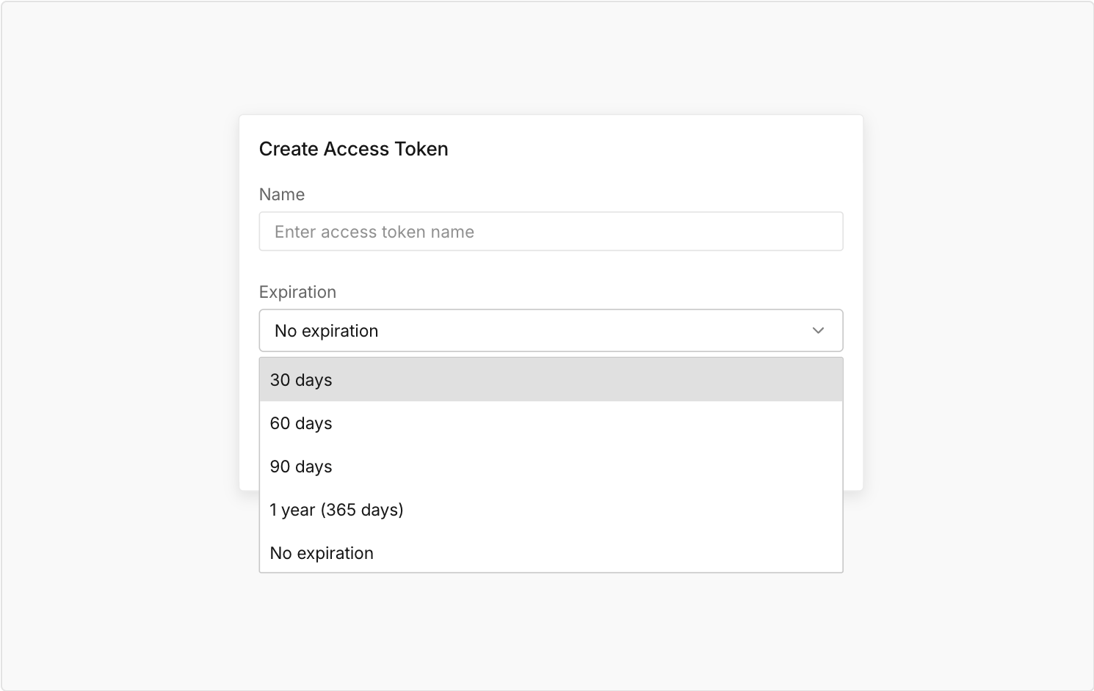1094x691 pixels.
Task: Click the highlighted first item in the list
Action: pos(551,380)
